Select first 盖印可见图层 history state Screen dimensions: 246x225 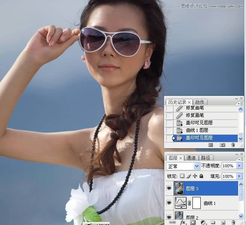pos(199,123)
